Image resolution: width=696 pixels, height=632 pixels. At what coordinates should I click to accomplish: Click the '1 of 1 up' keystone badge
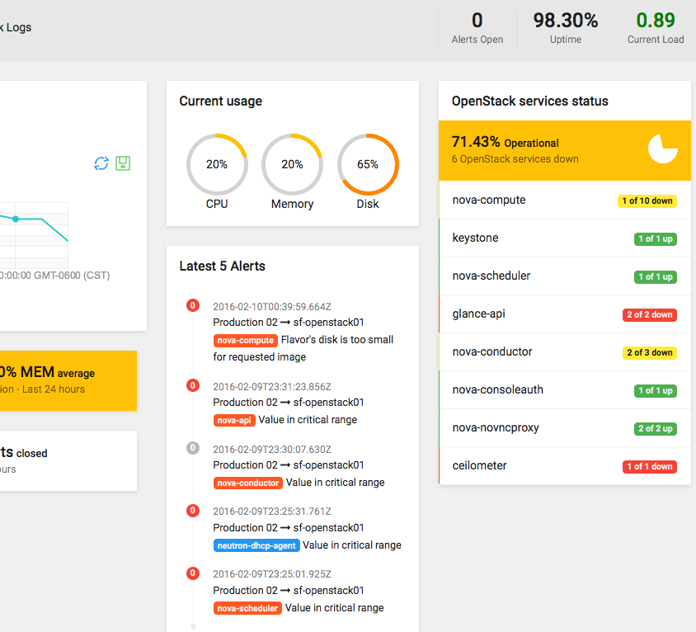655,239
